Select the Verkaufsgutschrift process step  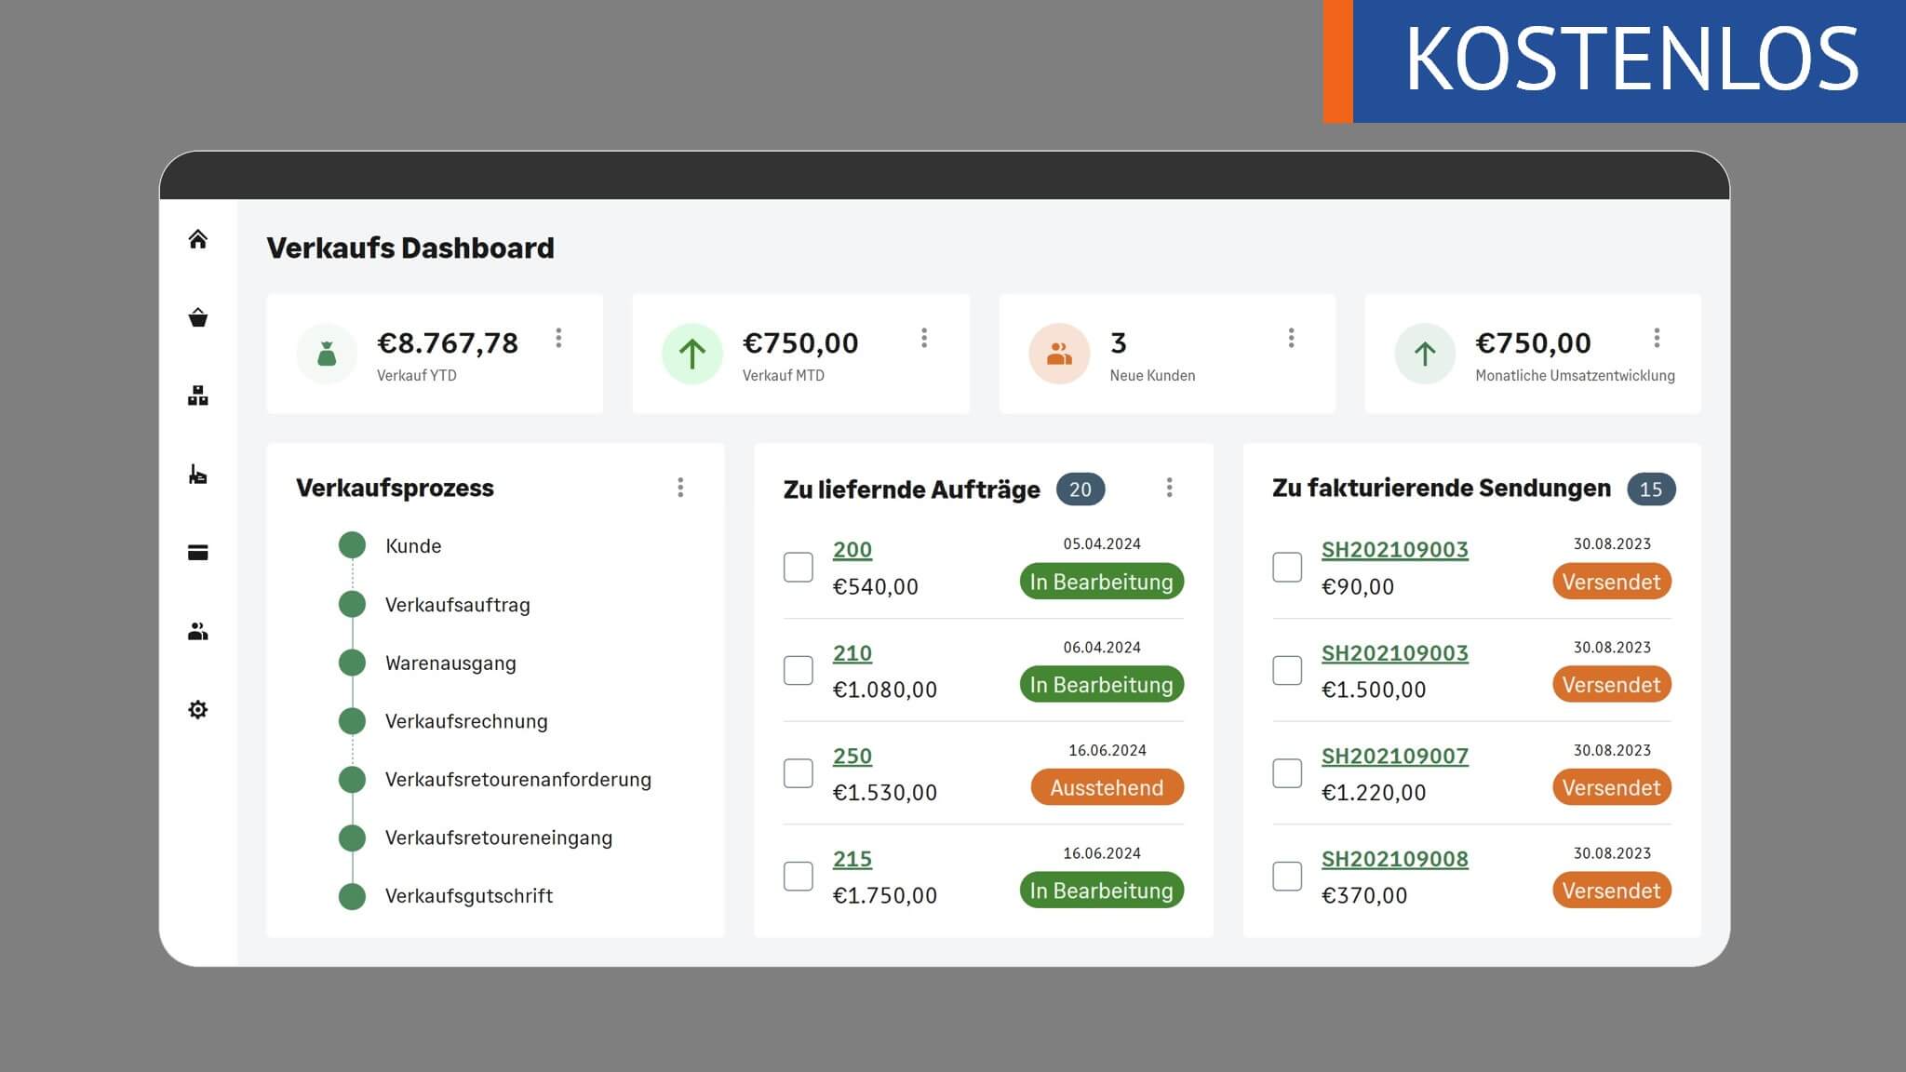click(468, 896)
